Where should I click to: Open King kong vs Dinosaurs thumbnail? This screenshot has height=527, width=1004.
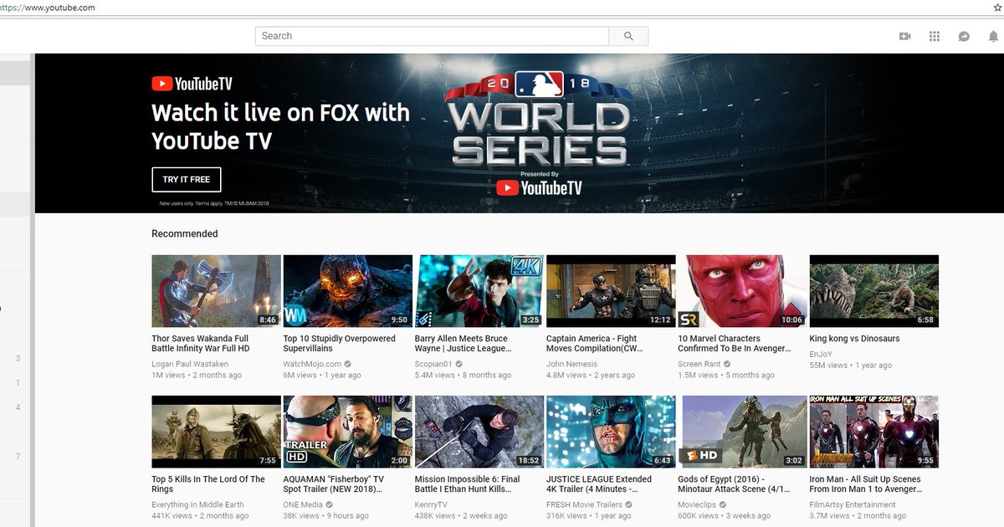point(874,291)
